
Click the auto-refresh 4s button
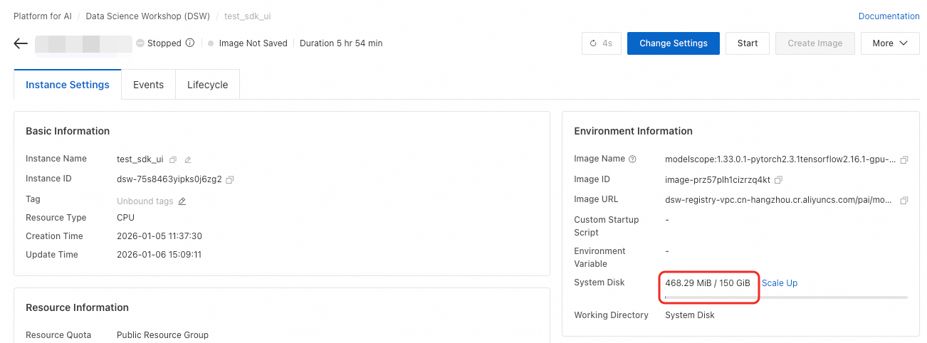(601, 43)
